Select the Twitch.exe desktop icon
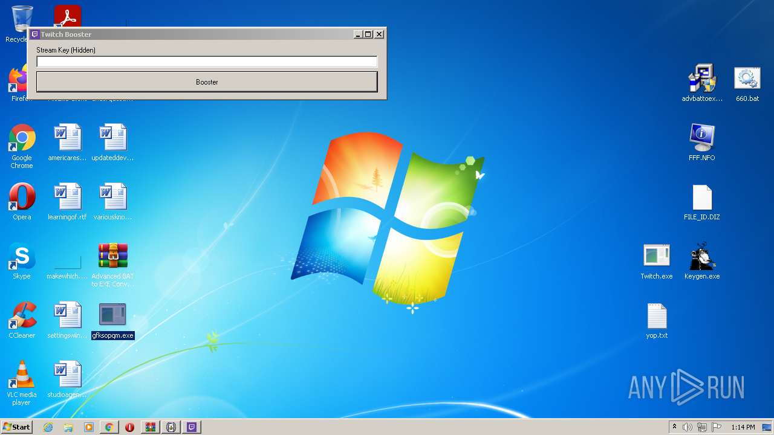 click(x=657, y=262)
